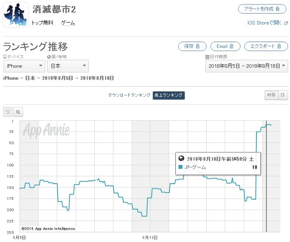Click the Email button
290x242 pixels.
click(x=225, y=46)
